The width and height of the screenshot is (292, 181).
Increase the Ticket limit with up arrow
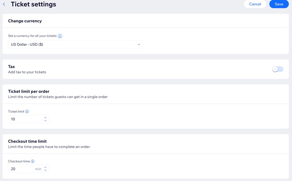(45, 117)
